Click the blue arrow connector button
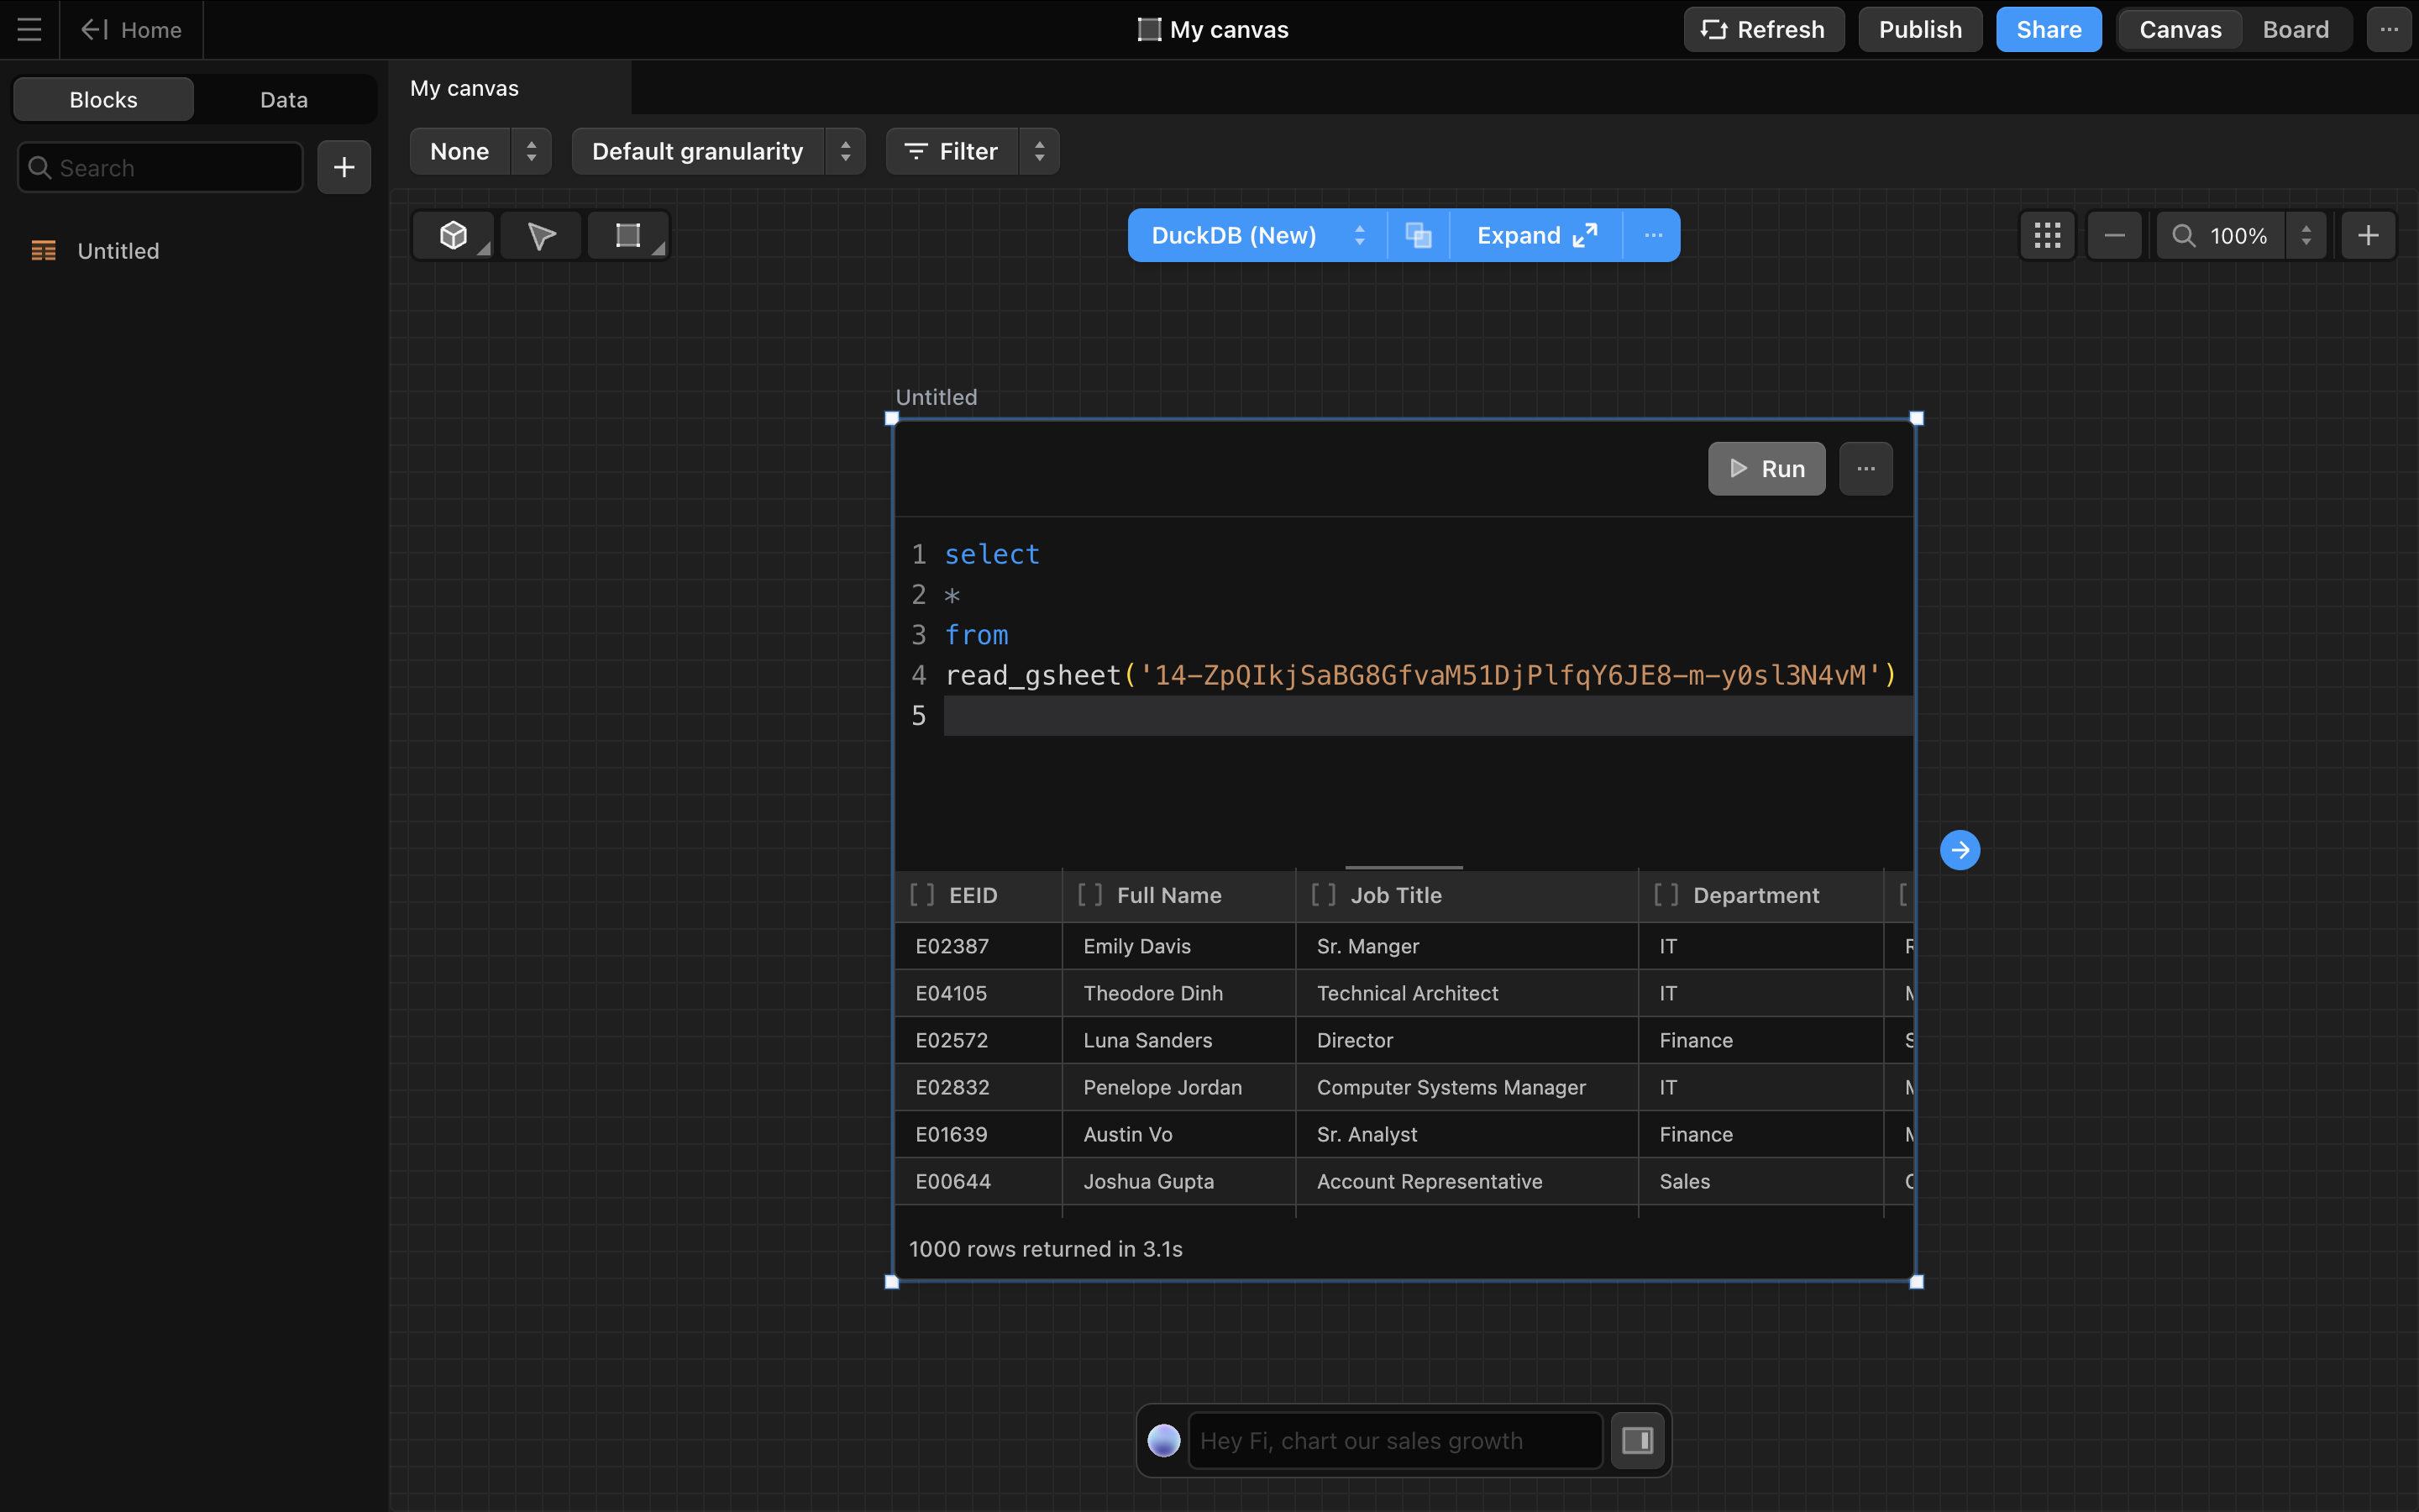This screenshot has height=1512, width=2419. pyautogui.click(x=1960, y=850)
